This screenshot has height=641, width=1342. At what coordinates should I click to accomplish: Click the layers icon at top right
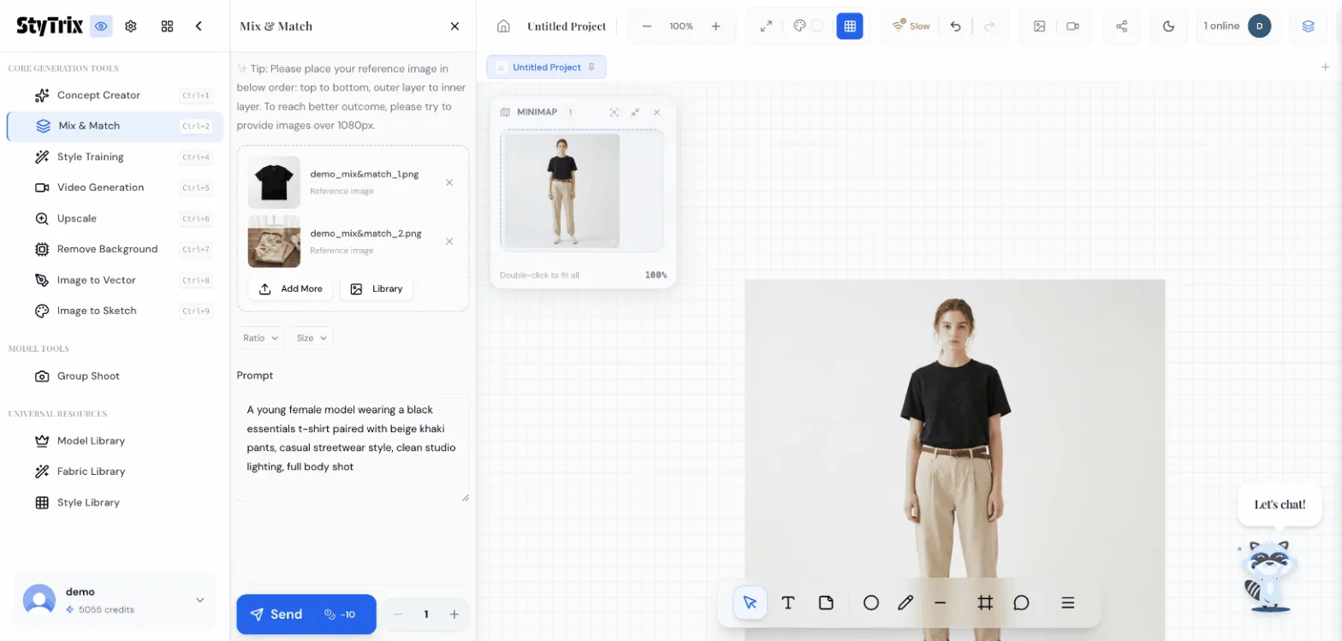pyautogui.click(x=1308, y=26)
